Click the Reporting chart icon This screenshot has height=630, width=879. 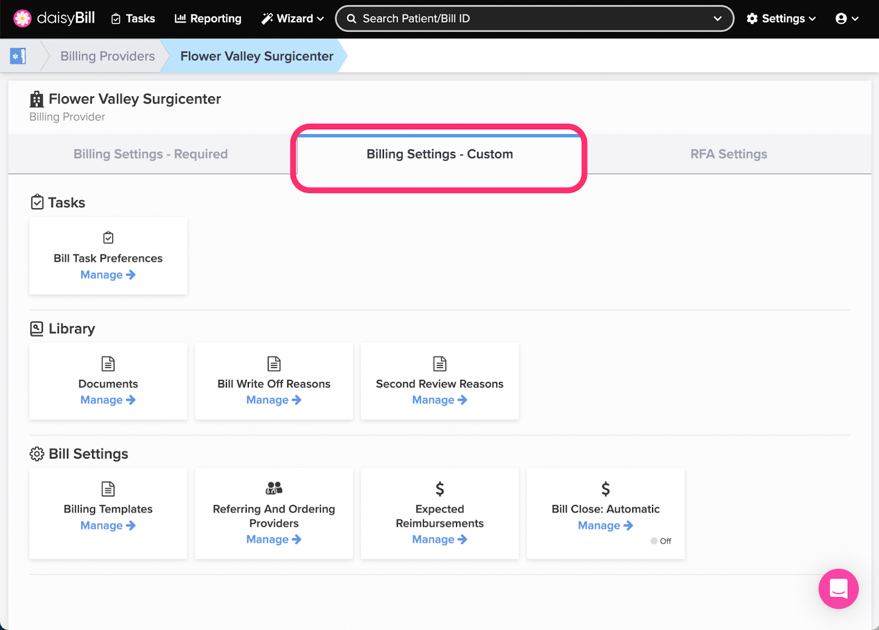pyautogui.click(x=180, y=19)
